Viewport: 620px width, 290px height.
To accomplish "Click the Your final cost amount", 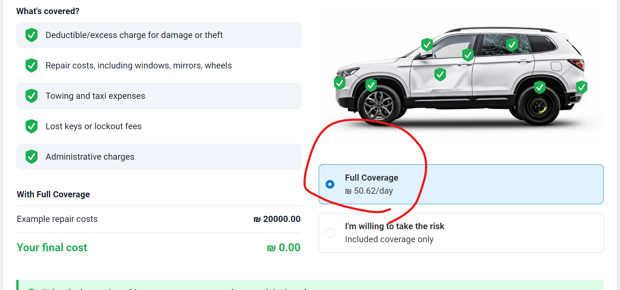I will pyautogui.click(x=284, y=248).
